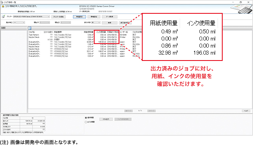Select the job row with 196.67 ml ink

[85, 51]
